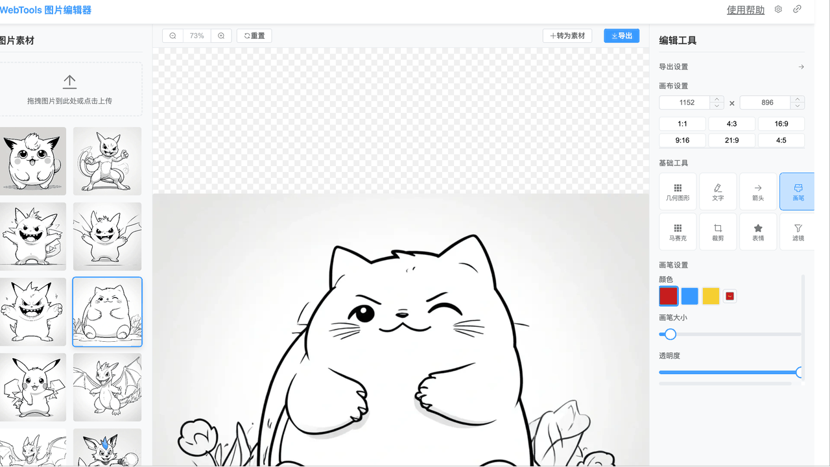Click the 导出 export button
830x467 pixels.
pyautogui.click(x=621, y=36)
